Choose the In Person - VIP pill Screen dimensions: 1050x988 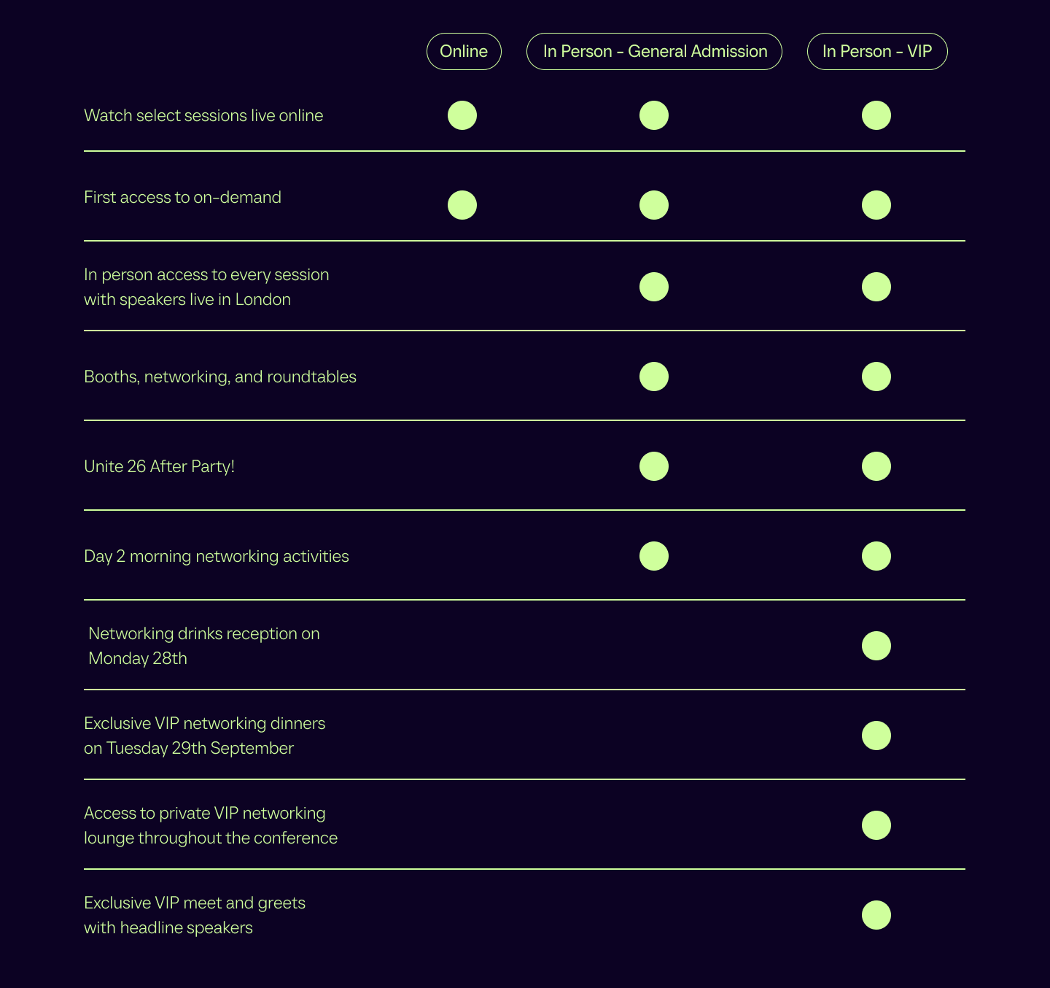coord(877,52)
